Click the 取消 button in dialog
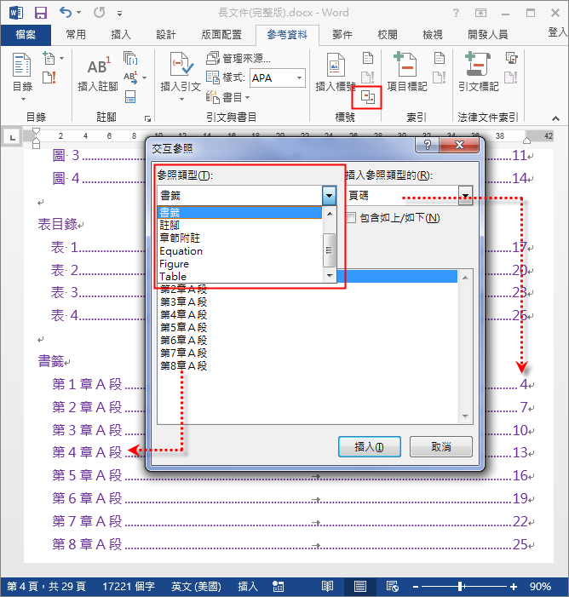Image resolution: width=569 pixels, height=597 pixels. 441,446
